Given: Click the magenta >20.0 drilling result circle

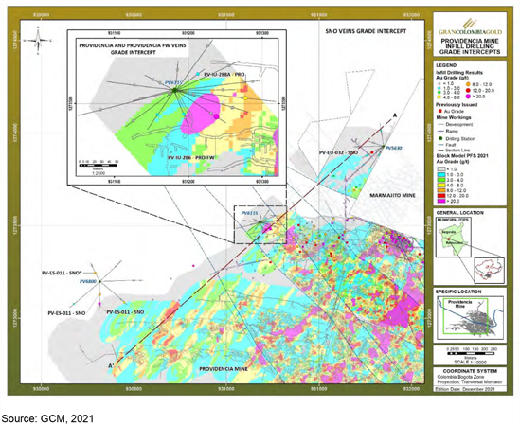Looking at the screenshot, I should [467, 97].
